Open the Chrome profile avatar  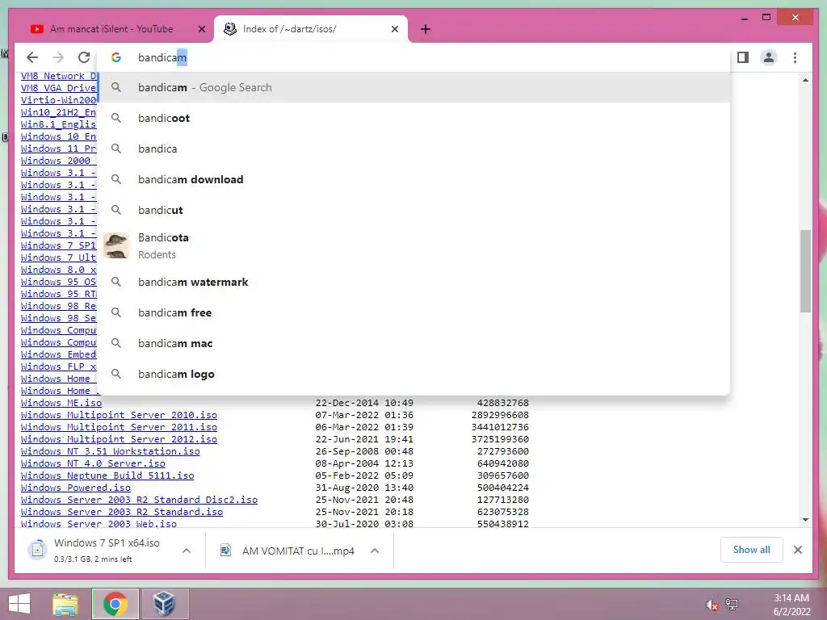point(769,57)
